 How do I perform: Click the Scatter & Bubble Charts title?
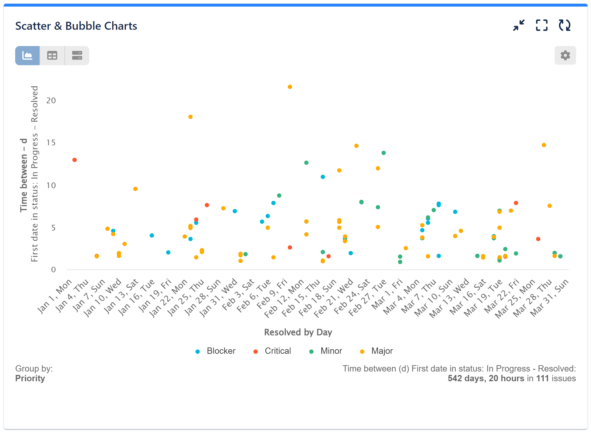[76, 26]
